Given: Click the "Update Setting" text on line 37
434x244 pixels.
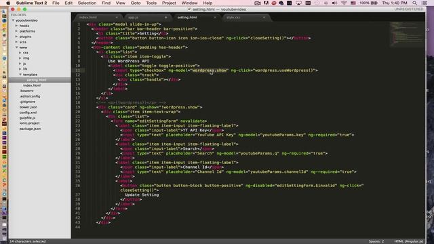Looking at the screenshot, I should tap(142, 195).
